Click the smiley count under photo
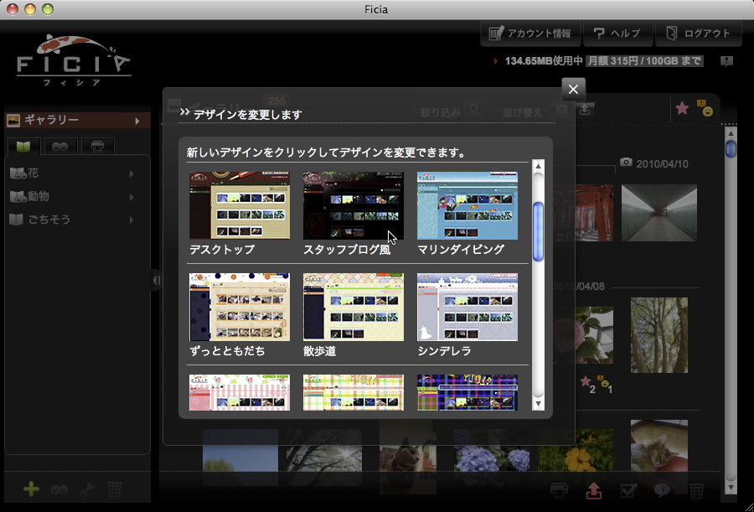 (605, 384)
